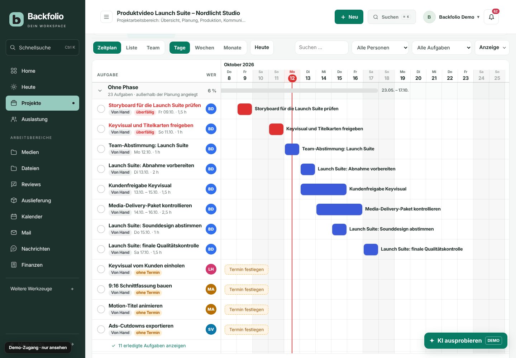
Task: Switch to the Team view tab
Action: click(153, 48)
